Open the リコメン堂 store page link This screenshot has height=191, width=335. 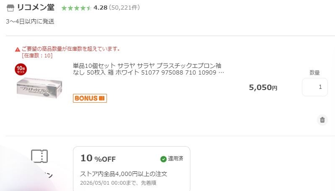(36, 8)
